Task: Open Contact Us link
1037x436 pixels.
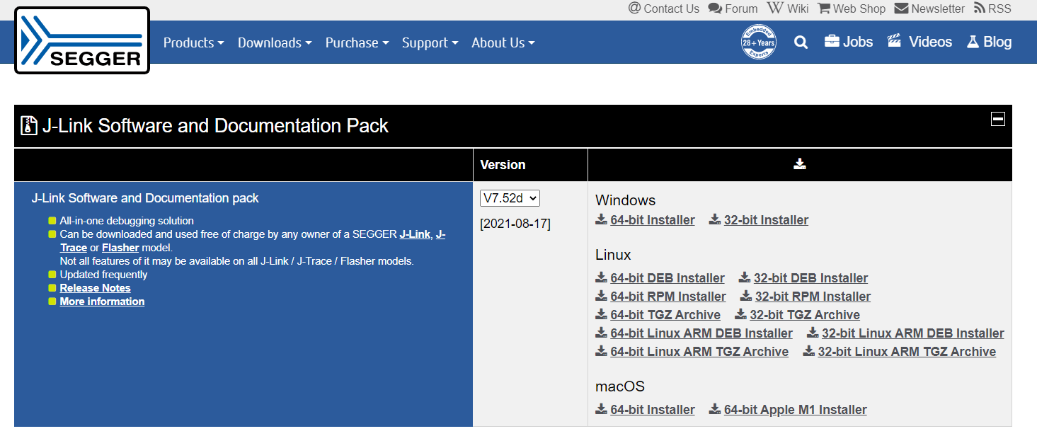Action: pos(664,8)
